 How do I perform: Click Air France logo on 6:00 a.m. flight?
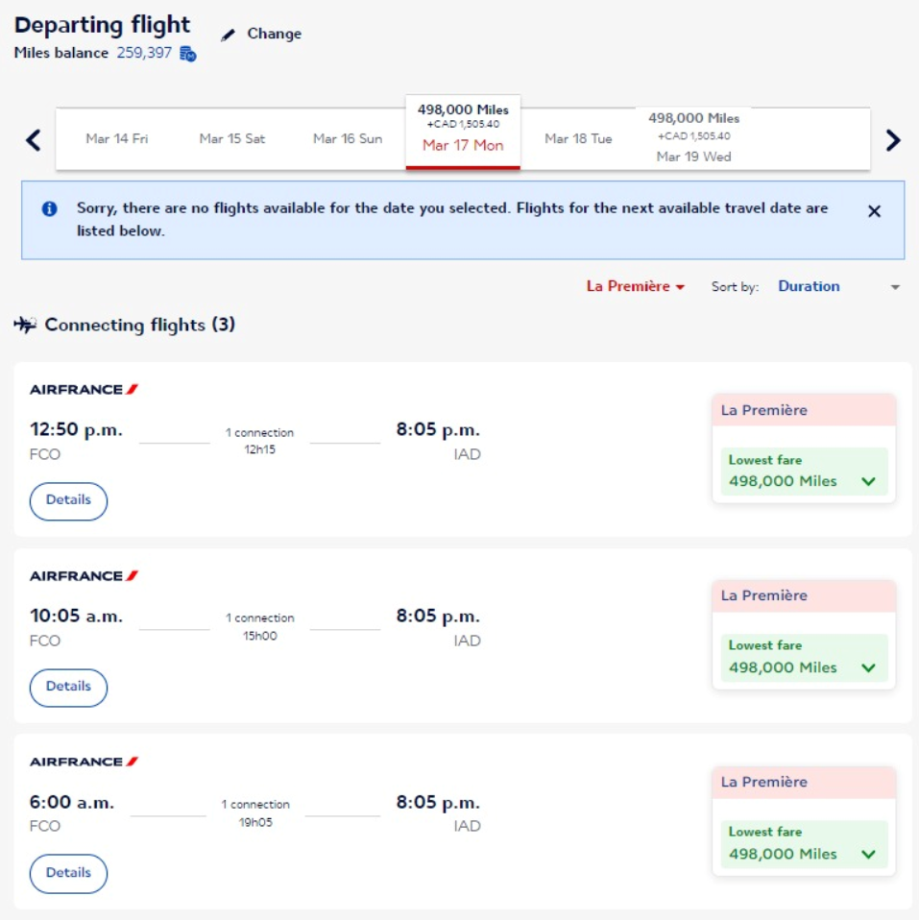(x=84, y=762)
